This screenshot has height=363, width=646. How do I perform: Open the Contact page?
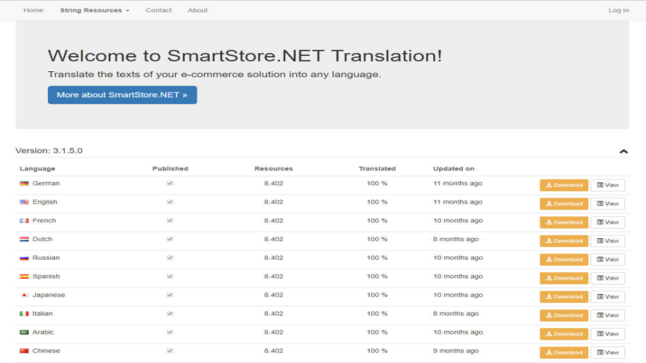click(x=159, y=10)
